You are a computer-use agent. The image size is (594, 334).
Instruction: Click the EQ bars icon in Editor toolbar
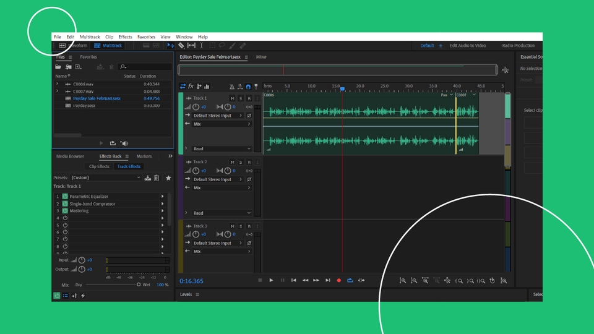207,87
